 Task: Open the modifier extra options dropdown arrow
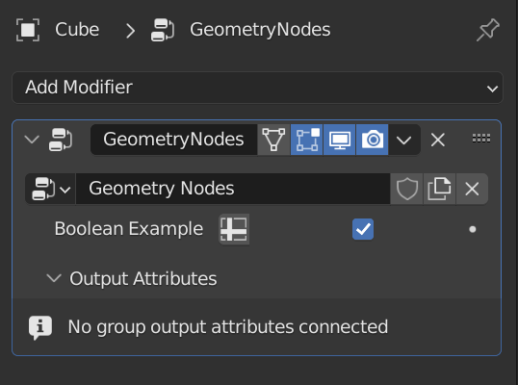pos(404,140)
